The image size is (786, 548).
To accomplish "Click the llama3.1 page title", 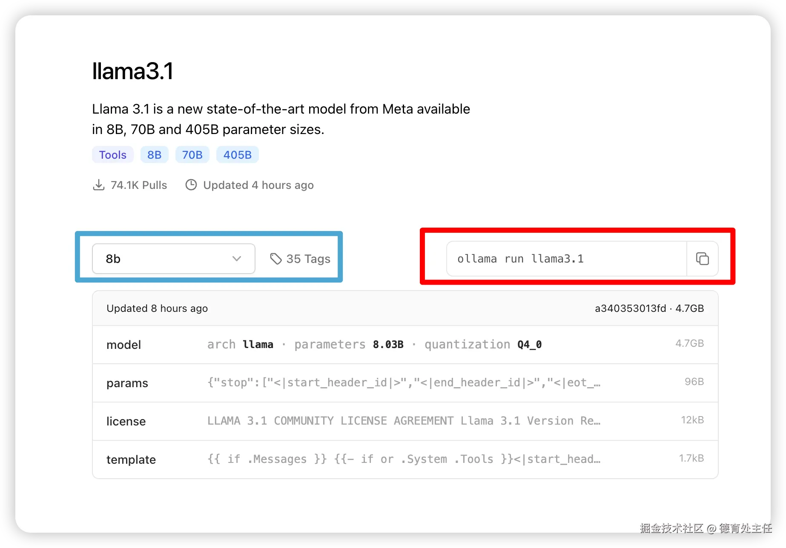I will [132, 71].
